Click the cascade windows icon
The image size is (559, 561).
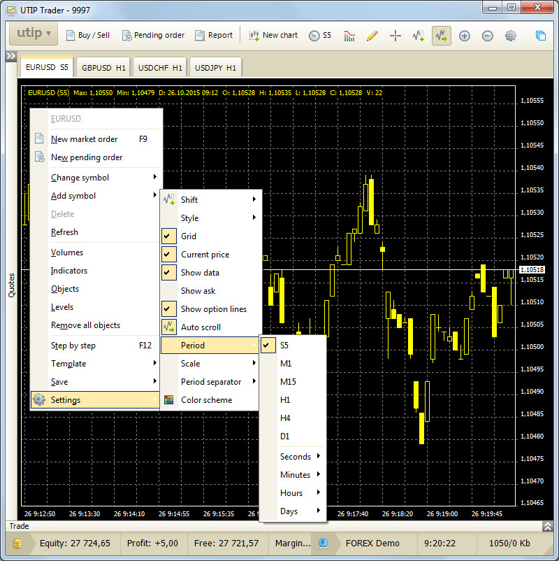coord(541,36)
